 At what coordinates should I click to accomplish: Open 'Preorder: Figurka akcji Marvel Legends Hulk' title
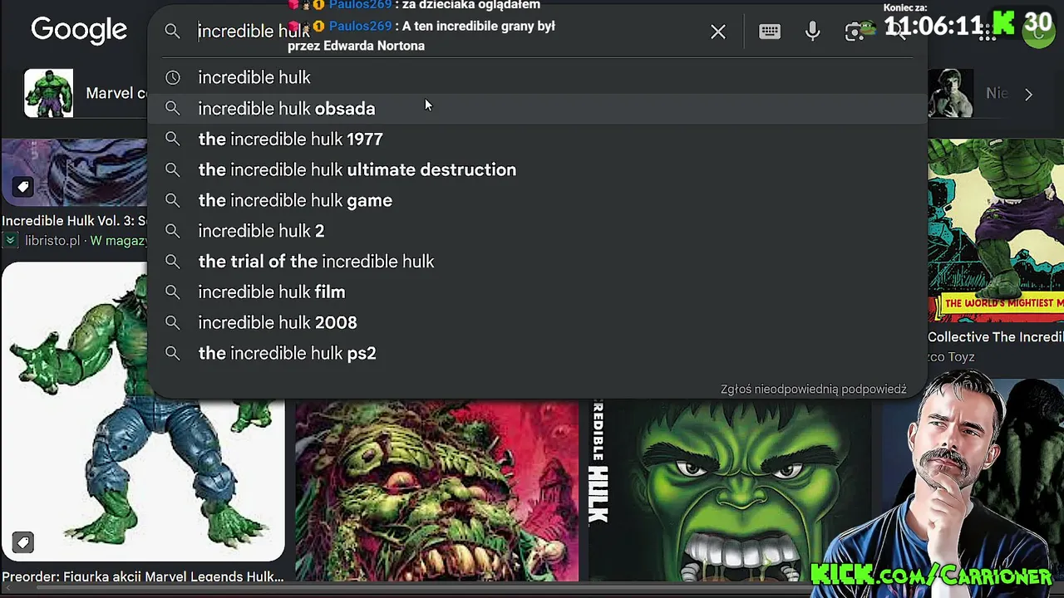pyautogui.click(x=143, y=576)
